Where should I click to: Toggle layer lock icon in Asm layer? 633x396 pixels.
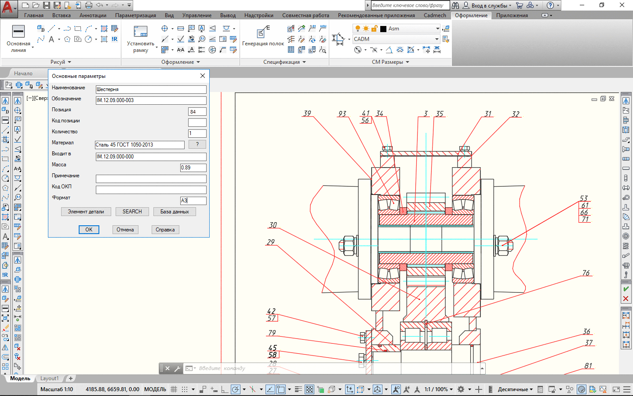[374, 29]
